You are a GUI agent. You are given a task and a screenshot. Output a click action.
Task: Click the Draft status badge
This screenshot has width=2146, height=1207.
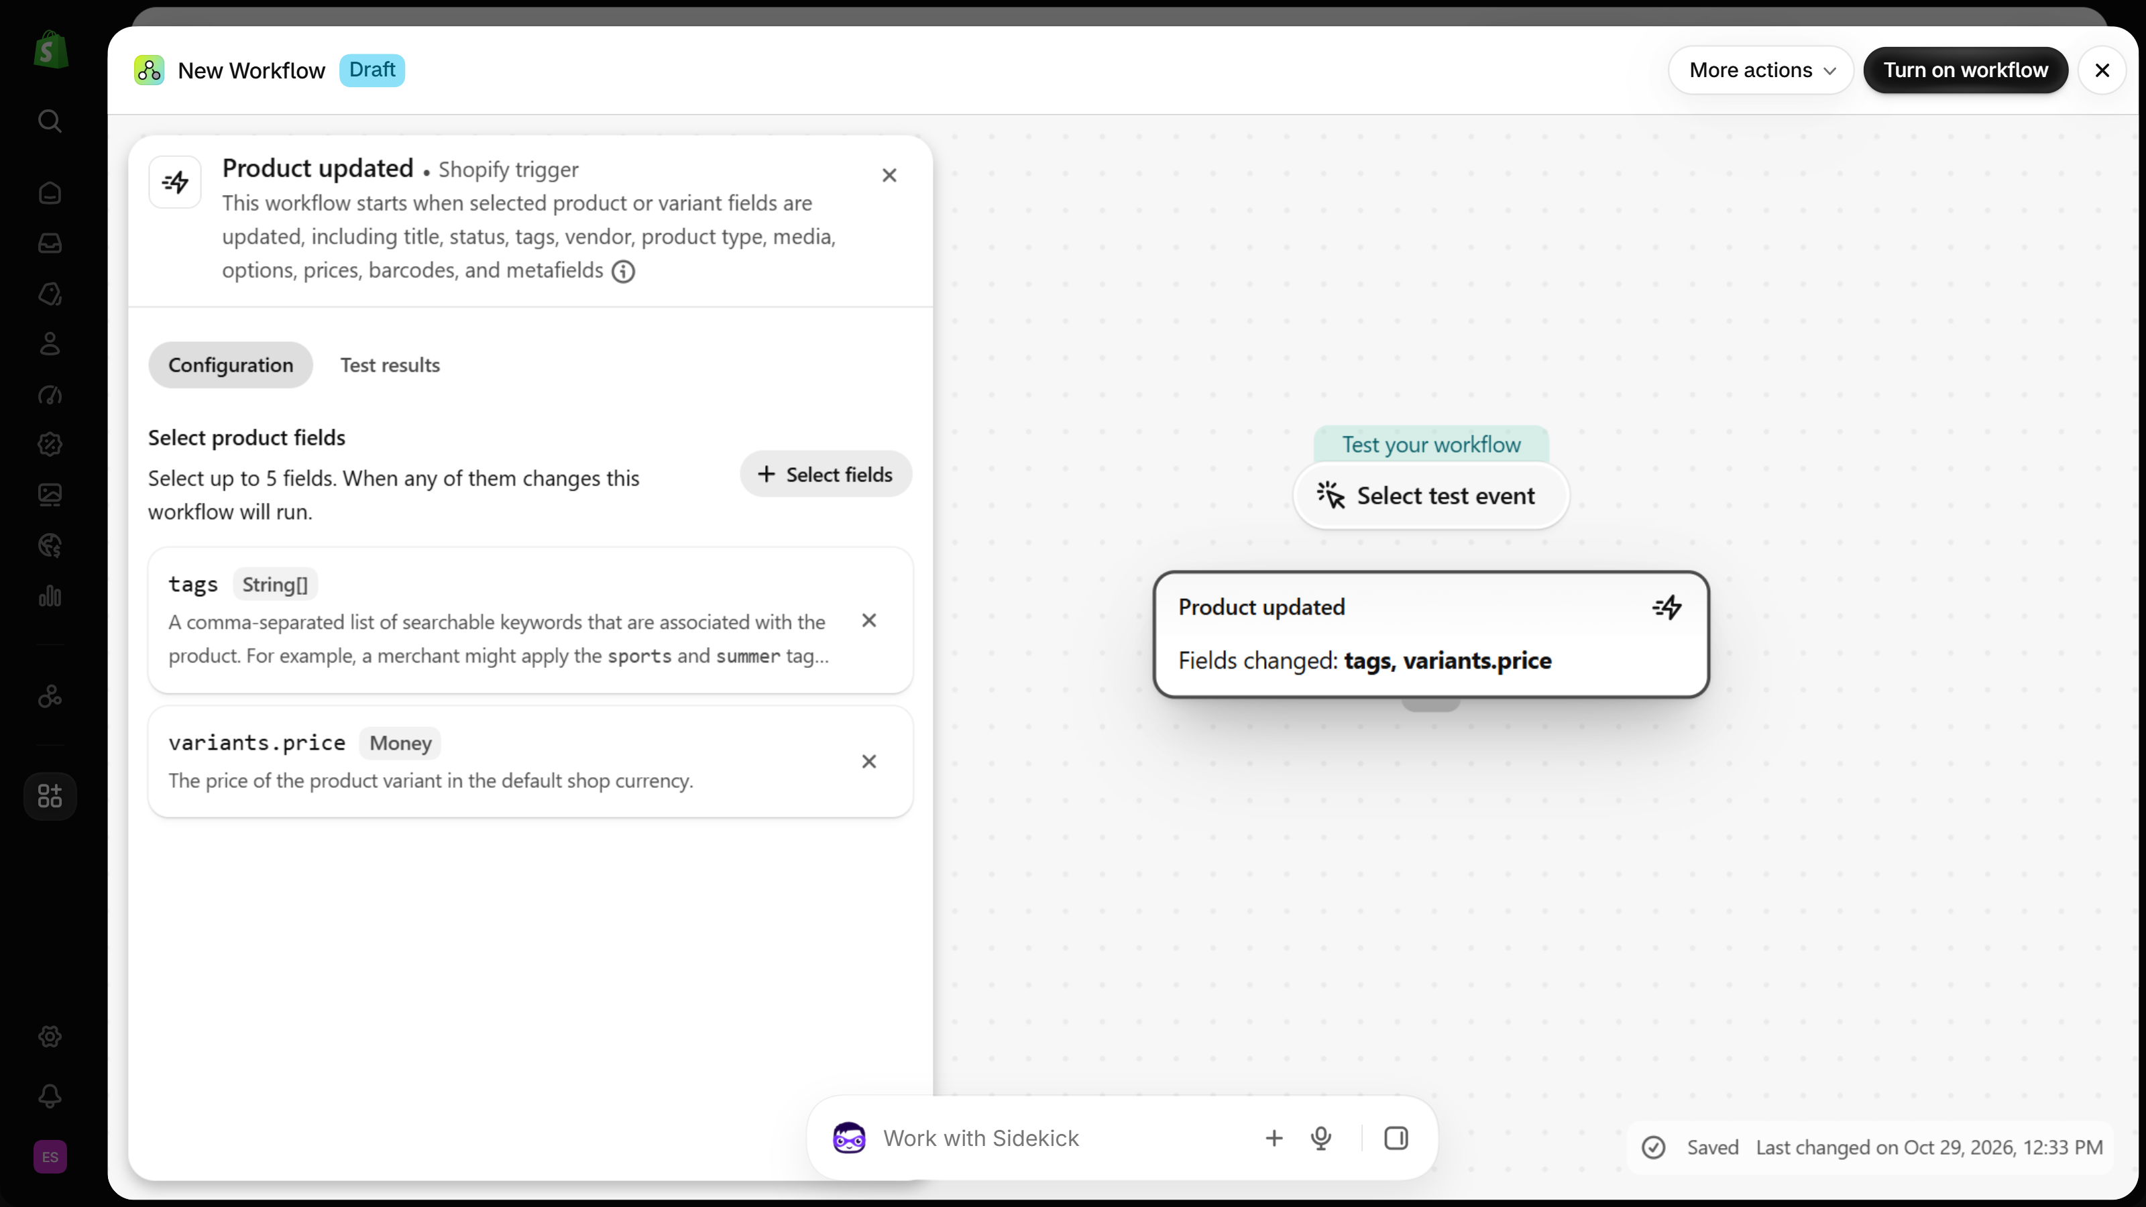click(372, 70)
